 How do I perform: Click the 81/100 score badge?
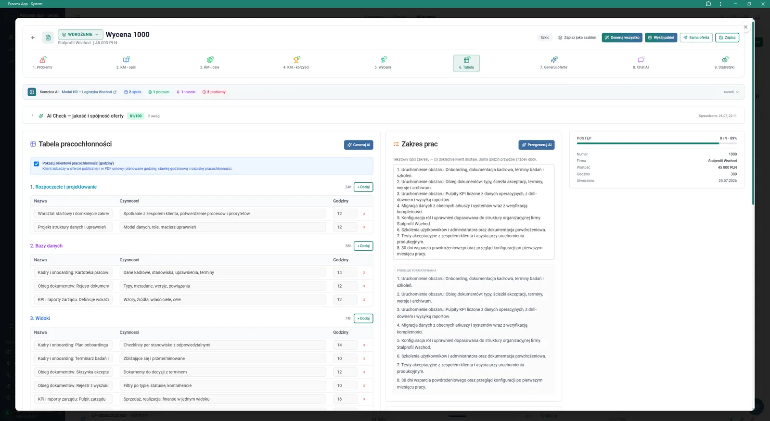pos(136,116)
